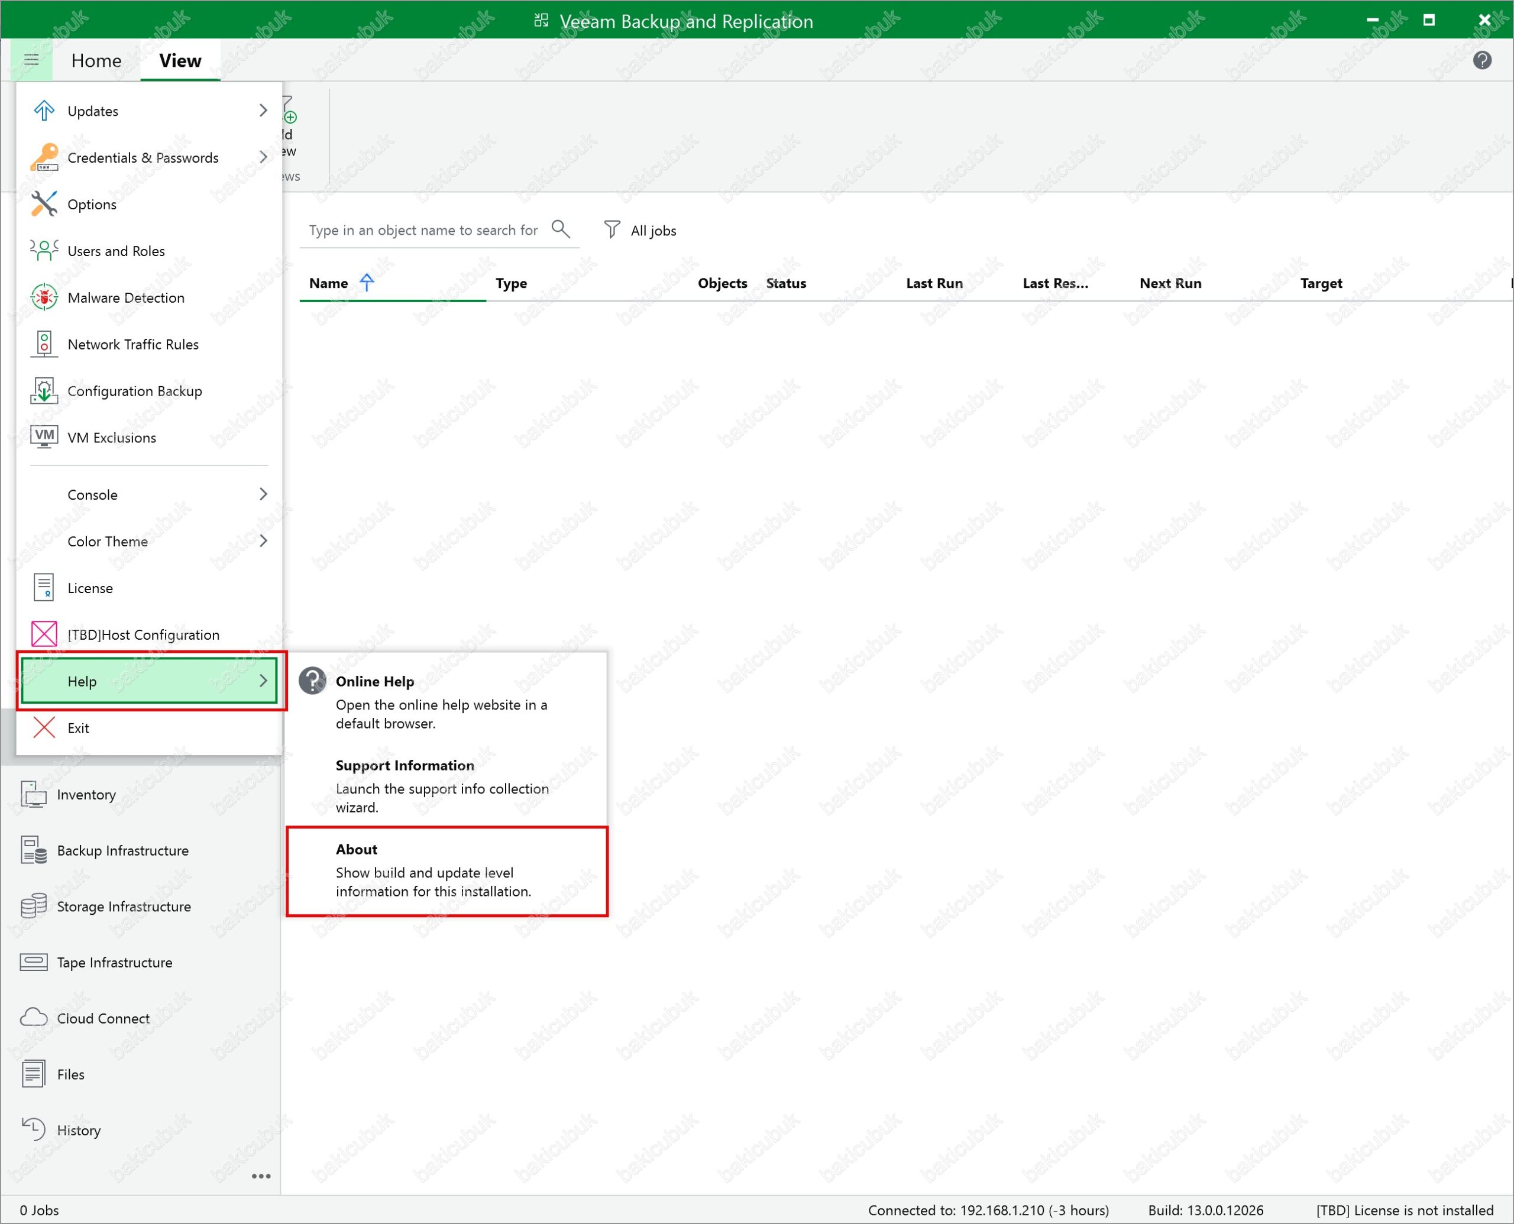
Task: Switch to the Home ribbon tab
Action: pyautogui.click(x=96, y=61)
